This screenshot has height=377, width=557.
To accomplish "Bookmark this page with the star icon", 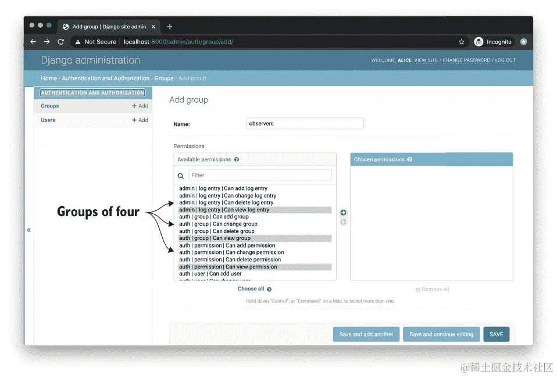I will tap(461, 42).
